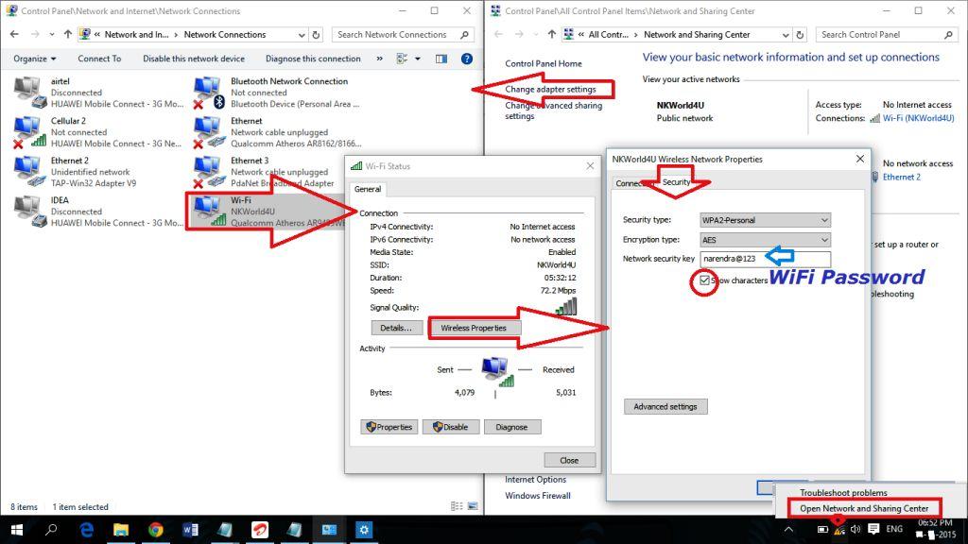Open the Ethernet 2 connection link

coord(901,177)
